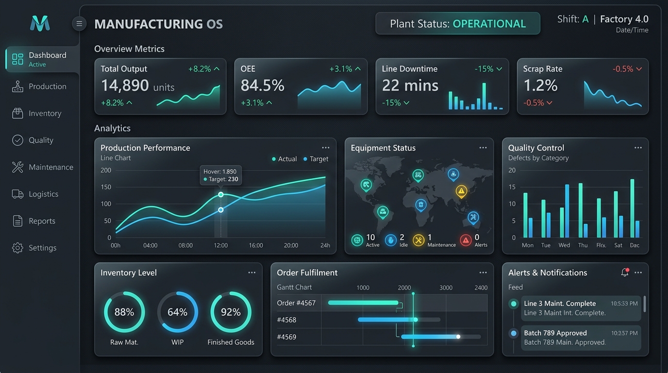
Task: Toggle the Target series in legend
Action: 316,159
